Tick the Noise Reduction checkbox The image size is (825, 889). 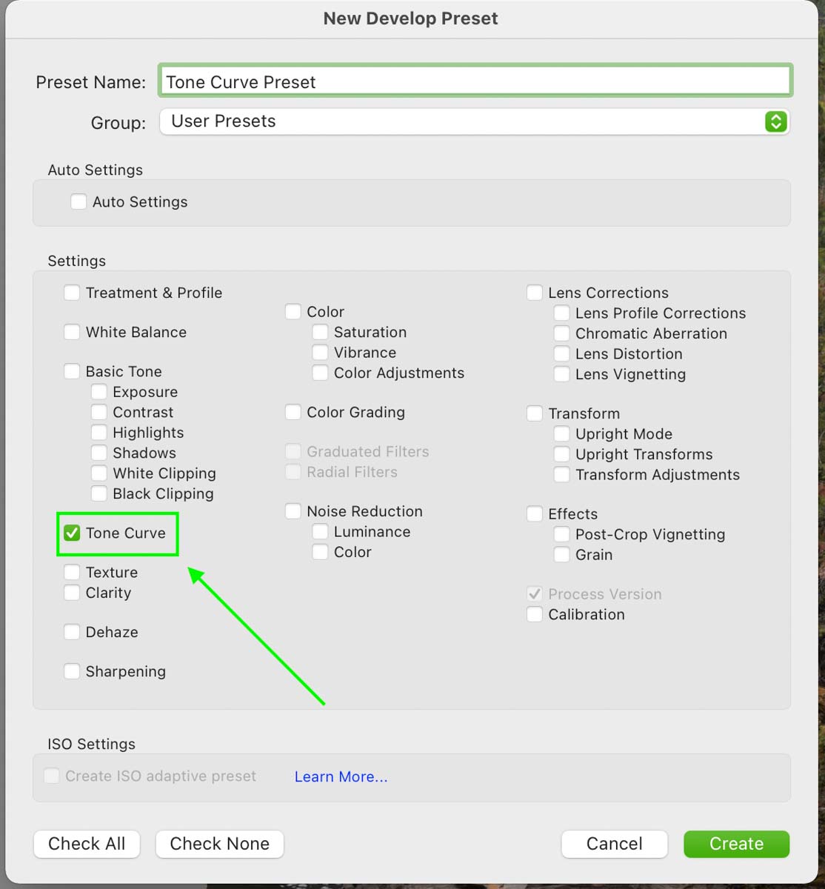click(x=293, y=511)
